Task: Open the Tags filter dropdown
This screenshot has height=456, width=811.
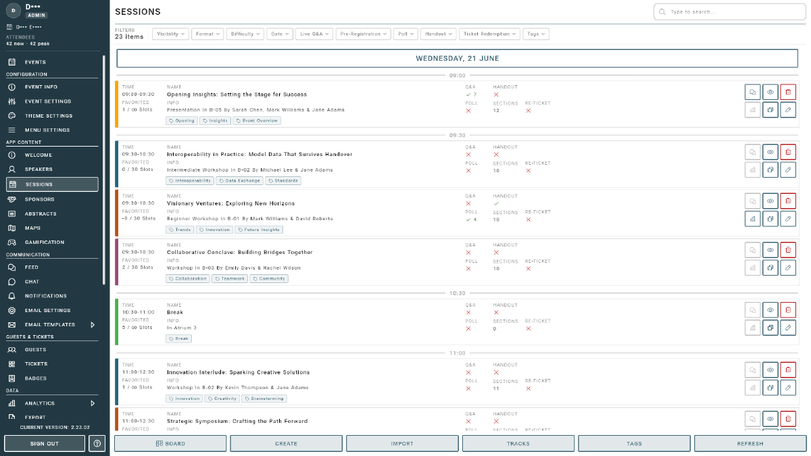Action: pyautogui.click(x=535, y=34)
